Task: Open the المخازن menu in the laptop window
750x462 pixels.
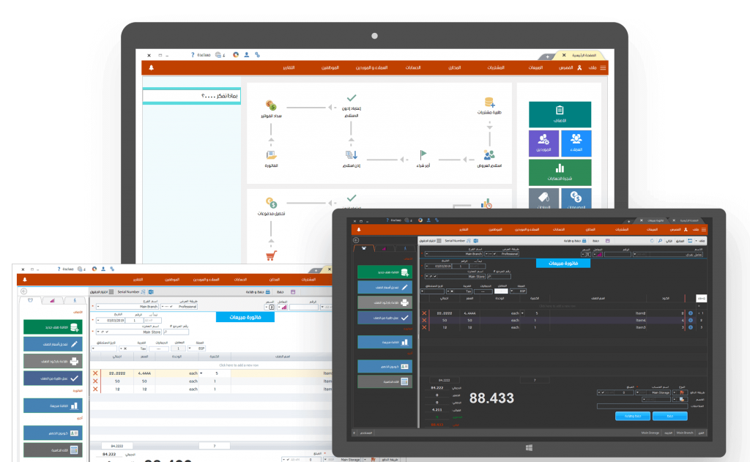Action: pos(454,68)
